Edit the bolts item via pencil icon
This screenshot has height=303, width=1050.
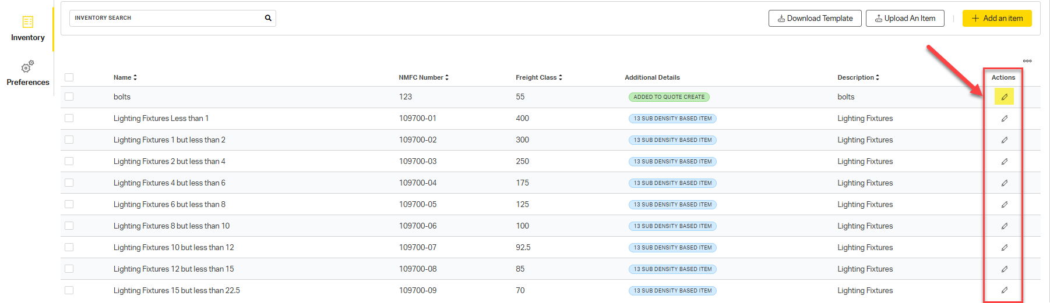pos(1004,97)
